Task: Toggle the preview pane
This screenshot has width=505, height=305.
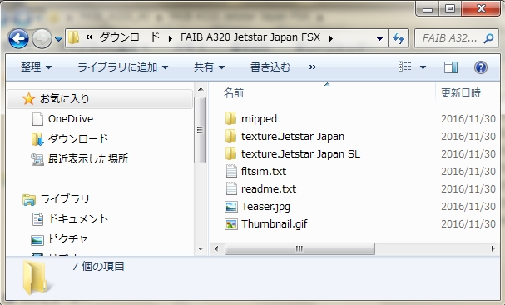Action: [x=451, y=67]
